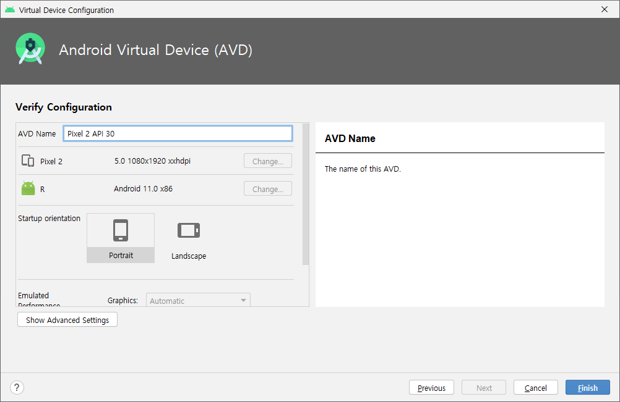Go back with the Previous button
The image size is (620, 402).
[x=431, y=387]
